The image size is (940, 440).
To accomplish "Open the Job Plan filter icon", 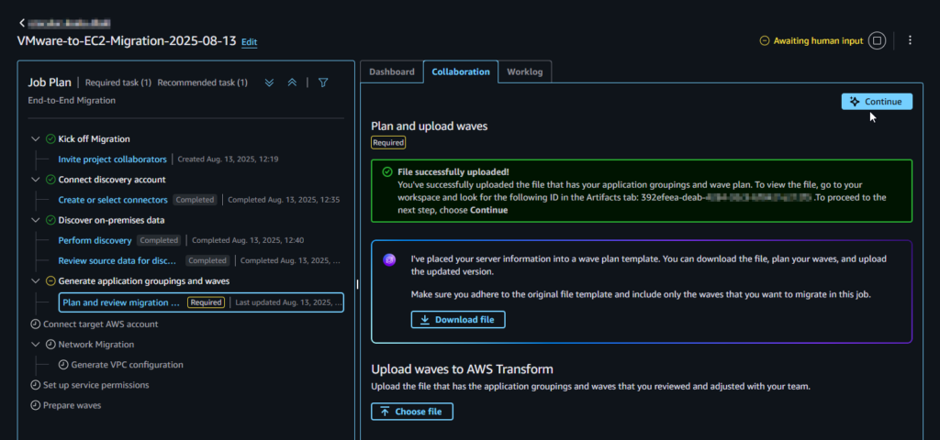I will click(323, 82).
